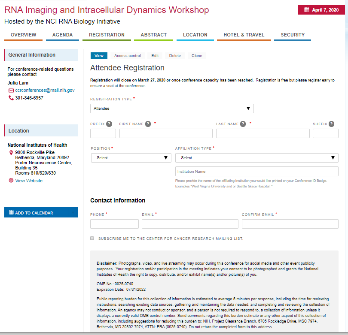The image size is (348, 335).
Task: Click the Clone button
Action: pyautogui.click(x=197, y=56)
